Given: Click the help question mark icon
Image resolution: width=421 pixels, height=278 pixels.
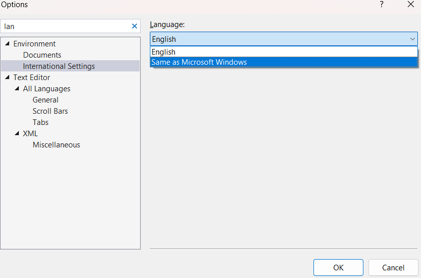Looking at the screenshot, I should point(382,5).
